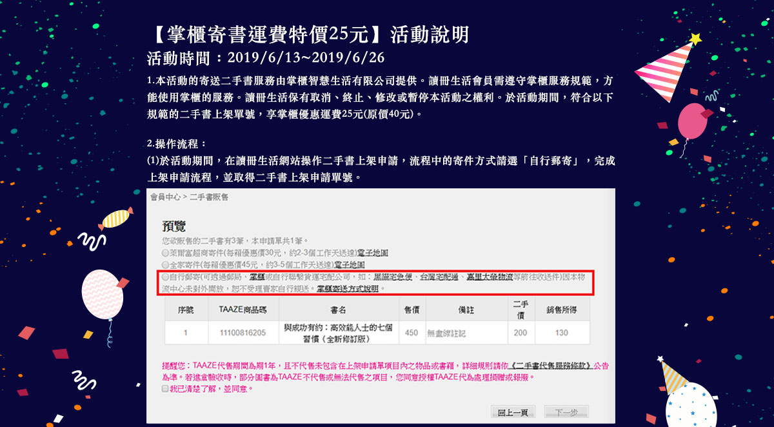Open the 台灣宅配通 link
The image size is (774, 427).
(x=439, y=277)
